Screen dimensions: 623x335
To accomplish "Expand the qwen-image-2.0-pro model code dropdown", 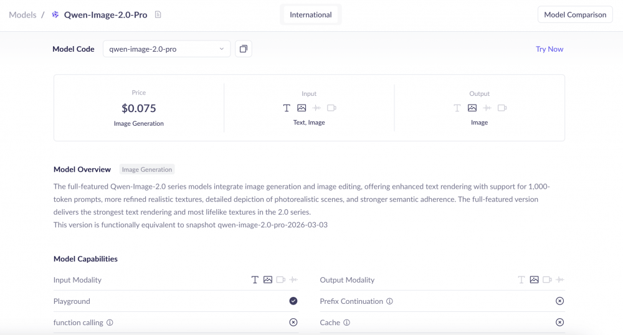I will point(166,49).
